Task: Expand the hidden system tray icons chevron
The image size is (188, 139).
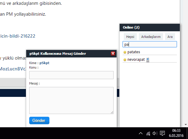Action: click(141, 133)
